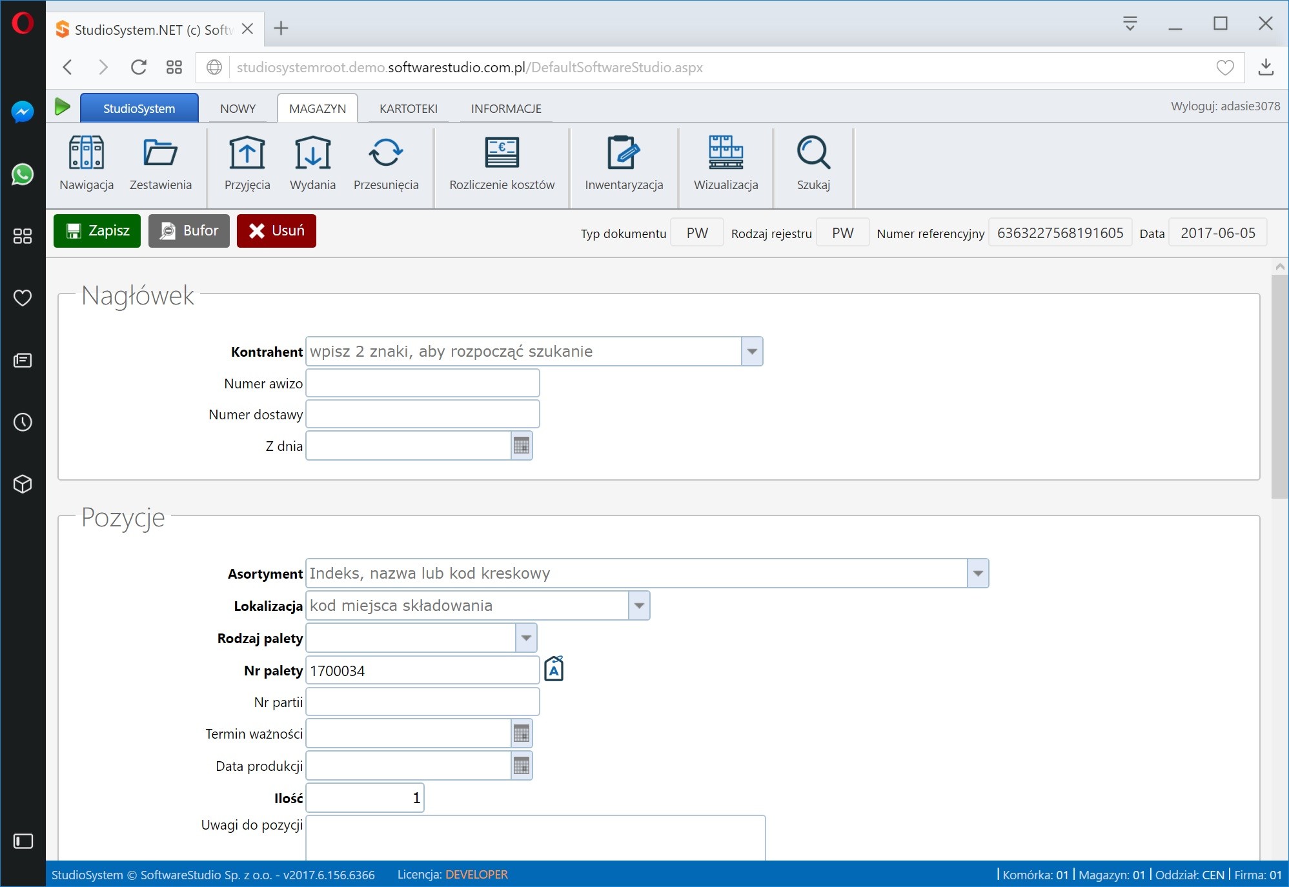This screenshot has width=1289, height=887.
Task: Focus the Numer dostawy field
Action: (422, 414)
